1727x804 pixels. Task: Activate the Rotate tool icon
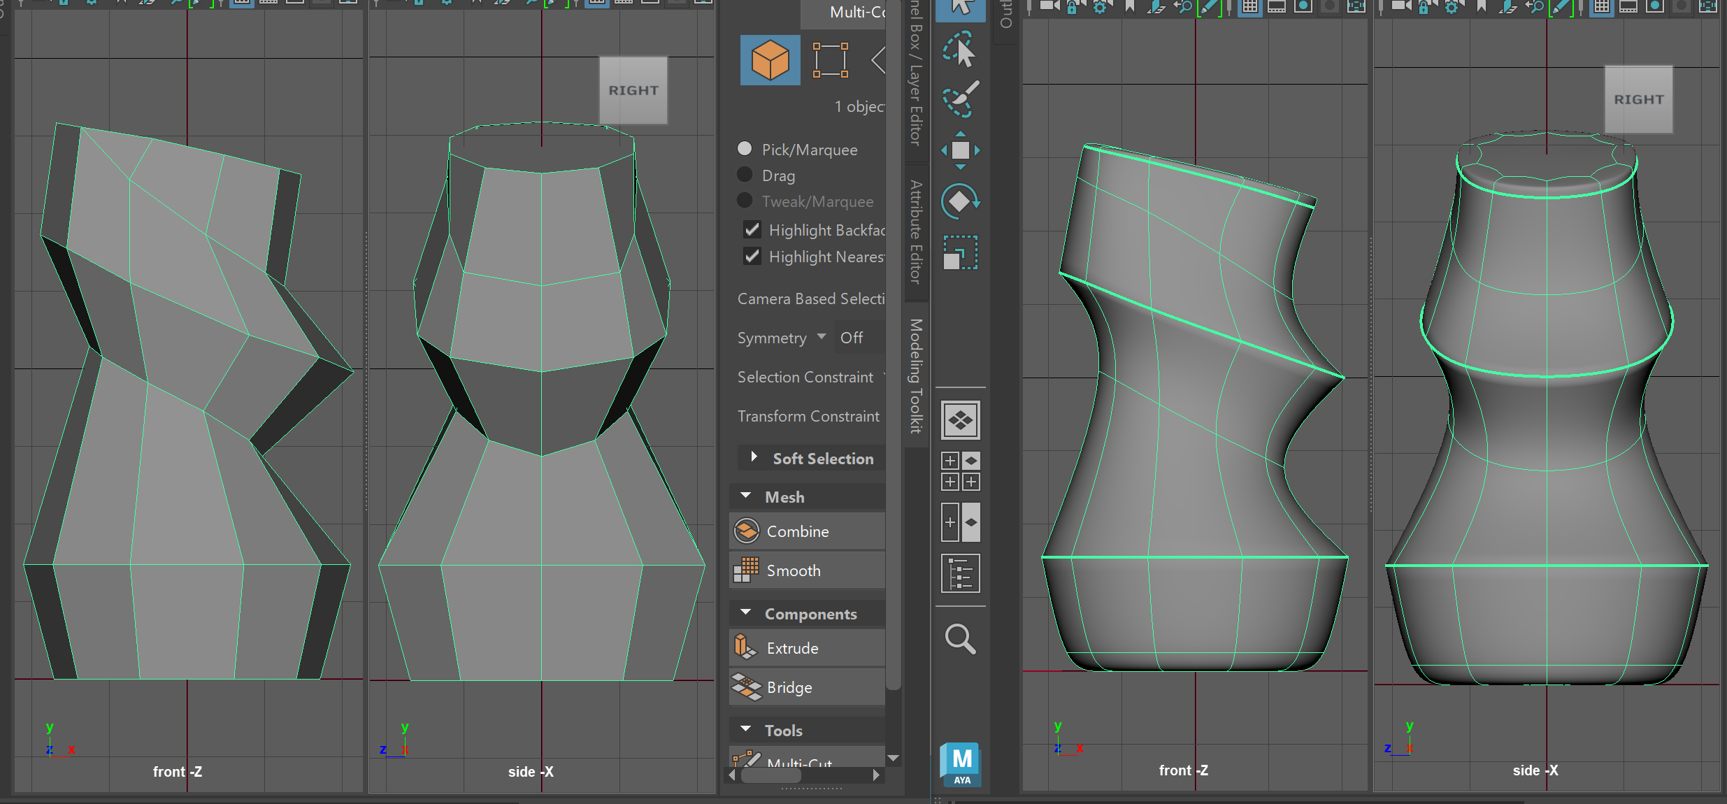pos(960,201)
